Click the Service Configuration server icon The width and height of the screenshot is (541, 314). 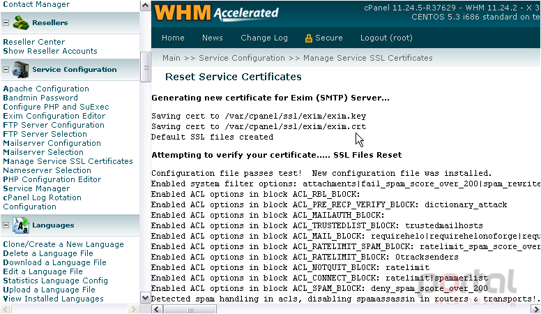click(x=21, y=70)
